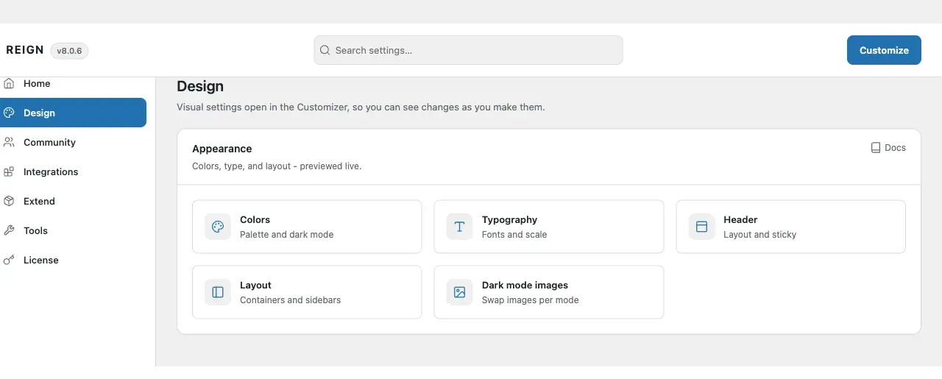942x379 pixels.
Task: Click the v8.0.6 version badge
Action: (x=69, y=51)
